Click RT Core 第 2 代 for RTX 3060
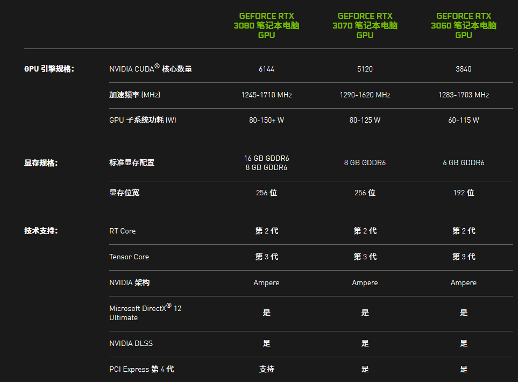The height and width of the screenshot is (382, 518). [x=464, y=231]
